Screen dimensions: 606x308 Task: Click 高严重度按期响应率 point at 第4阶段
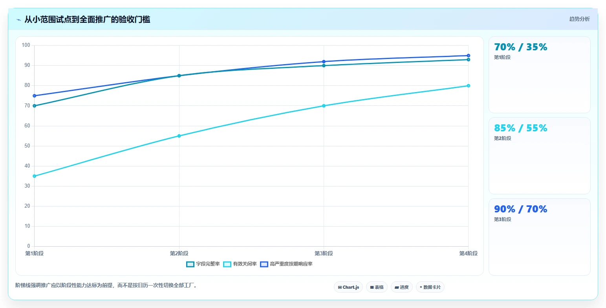469,56
